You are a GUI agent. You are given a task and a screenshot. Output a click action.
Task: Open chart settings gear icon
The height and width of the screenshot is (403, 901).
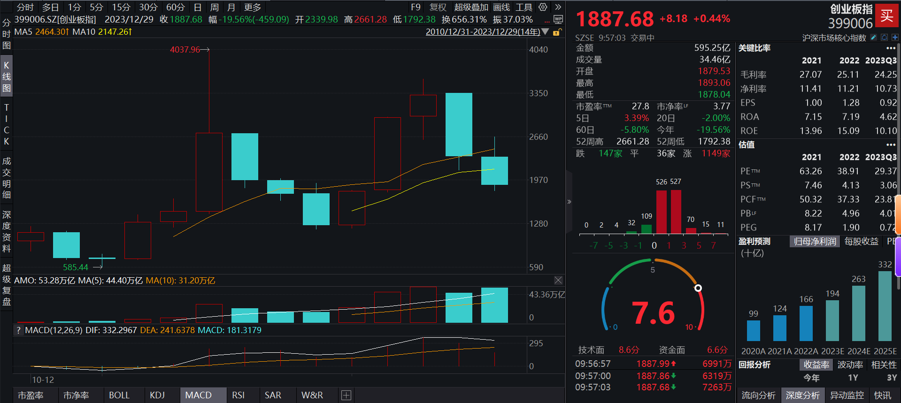543,7
